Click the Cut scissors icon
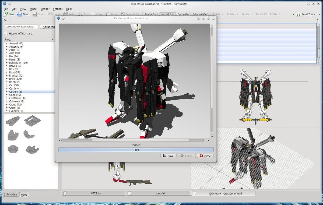The width and height of the screenshot is (323, 205). tap(80, 14)
